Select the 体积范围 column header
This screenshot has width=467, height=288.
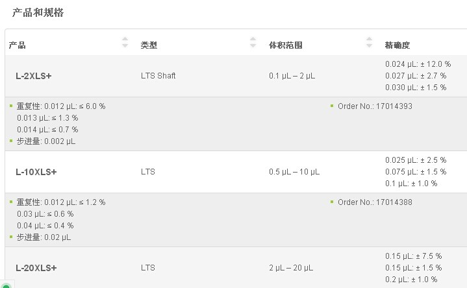pos(286,45)
